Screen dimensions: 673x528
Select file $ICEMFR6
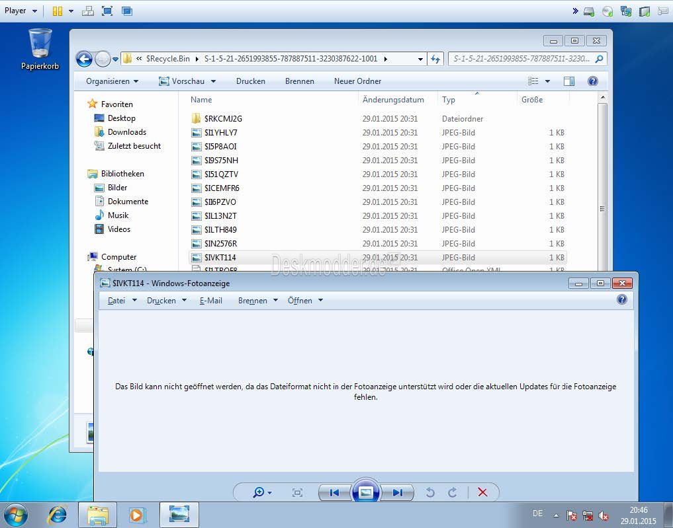tap(378, 188)
